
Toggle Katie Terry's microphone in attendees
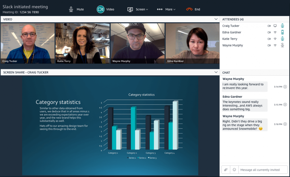(282, 39)
